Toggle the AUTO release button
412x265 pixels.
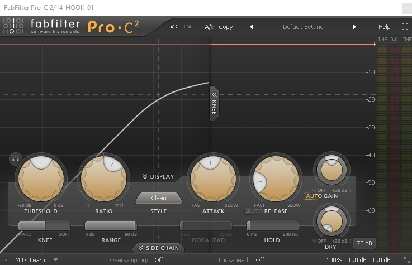pyautogui.click(x=255, y=211)
